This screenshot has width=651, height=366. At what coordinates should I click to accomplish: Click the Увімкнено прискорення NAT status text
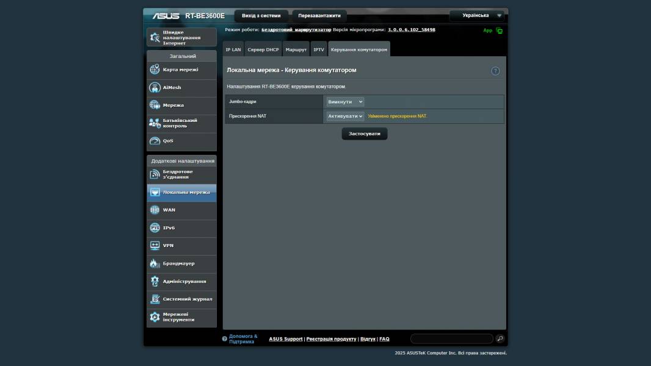(398, 116)
